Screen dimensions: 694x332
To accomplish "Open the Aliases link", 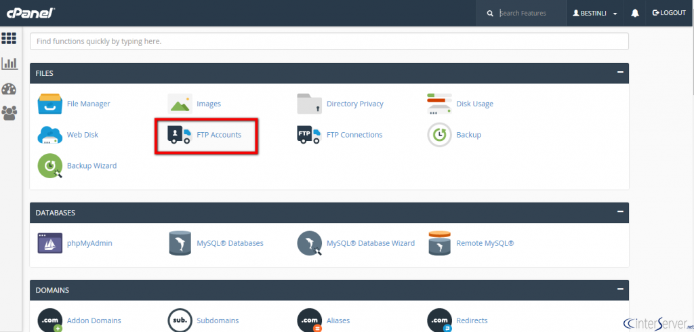I will [338, 321].
